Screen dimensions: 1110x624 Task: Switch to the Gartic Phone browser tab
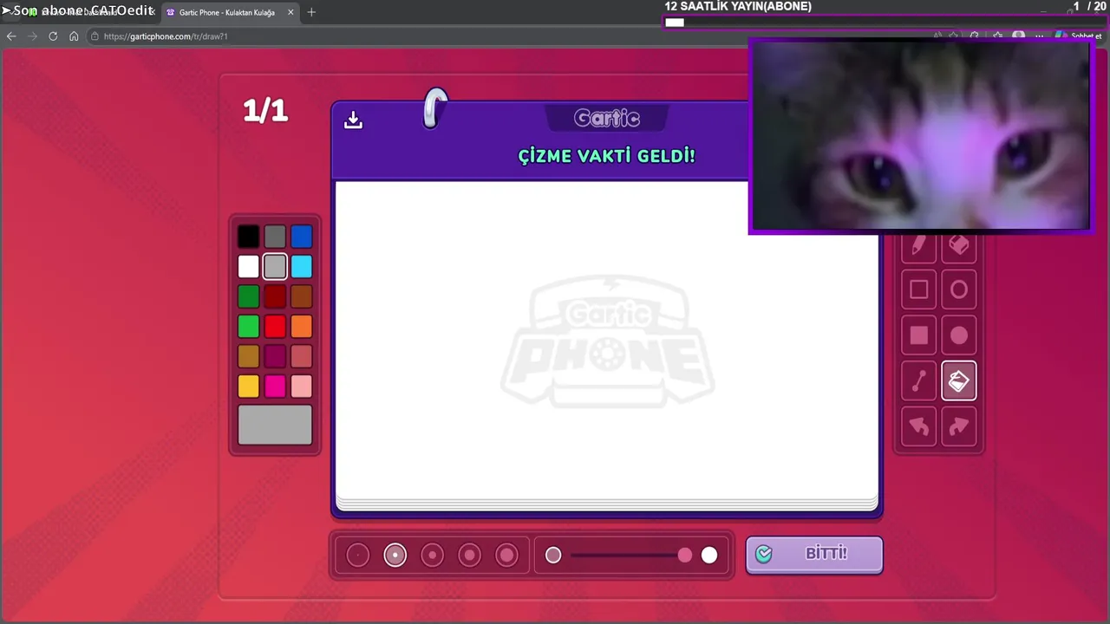tap(231, 12)
